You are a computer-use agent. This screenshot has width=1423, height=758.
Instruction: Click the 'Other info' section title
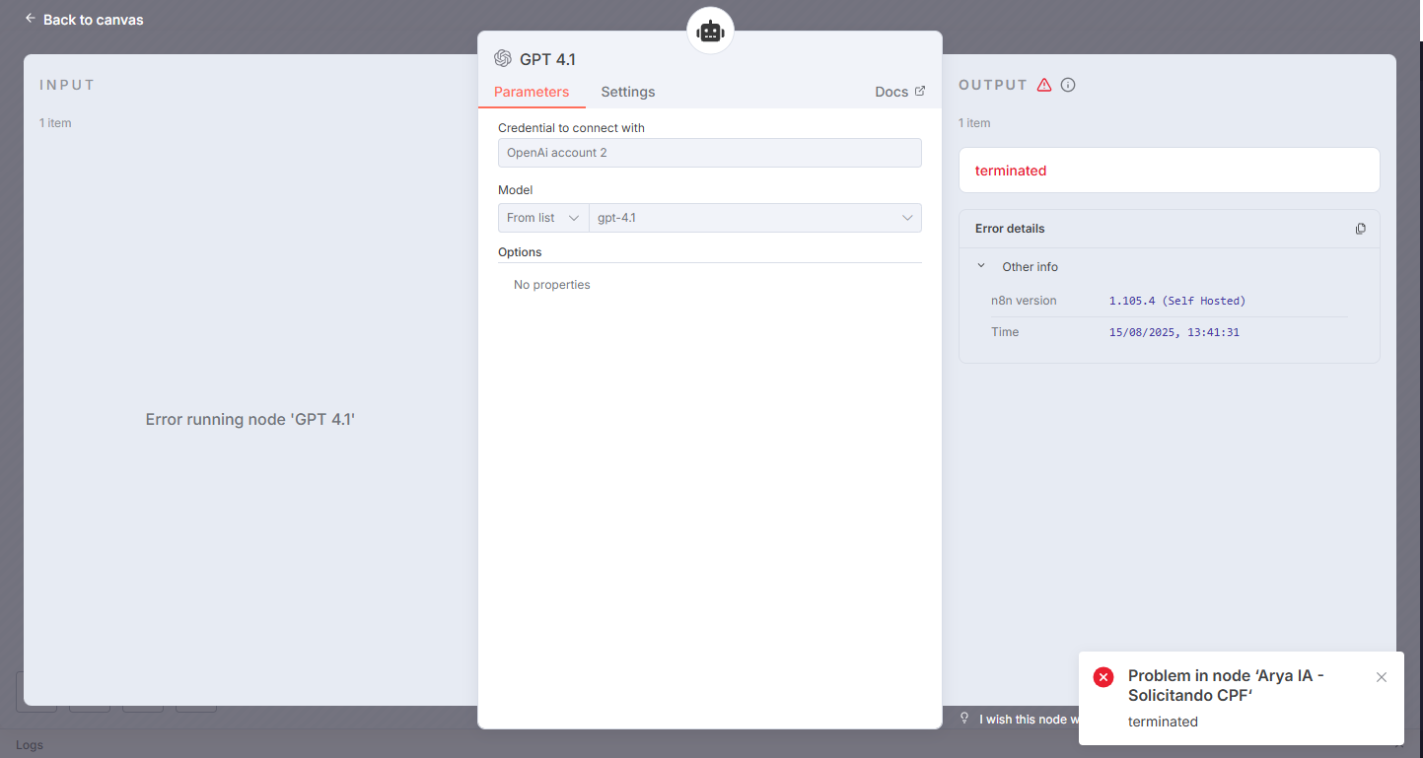(1031, 267)
